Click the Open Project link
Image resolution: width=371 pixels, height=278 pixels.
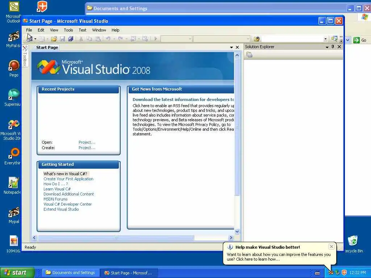point(87,142)
